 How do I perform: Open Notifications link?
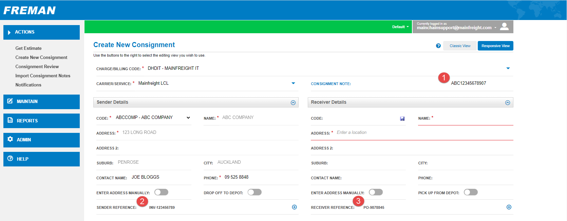click(x=28, y=85)
